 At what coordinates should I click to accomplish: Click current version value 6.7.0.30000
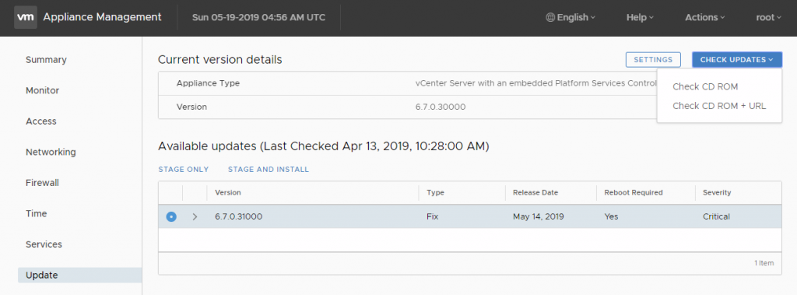pos(441,107)
